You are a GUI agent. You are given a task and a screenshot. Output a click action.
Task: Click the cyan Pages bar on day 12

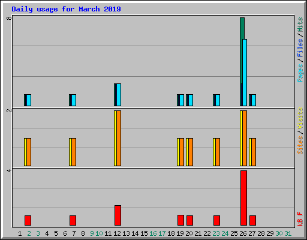119,95
